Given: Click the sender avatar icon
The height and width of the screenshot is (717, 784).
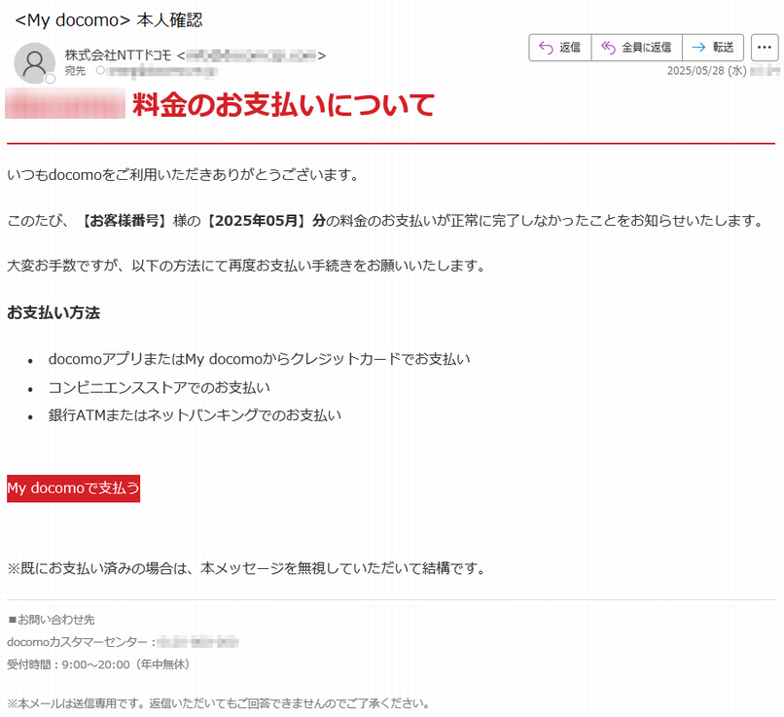Looking at the screenshot, I should point(34,62).
